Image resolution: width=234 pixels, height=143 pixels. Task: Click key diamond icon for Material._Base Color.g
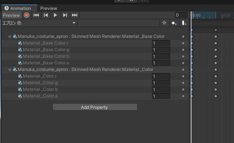(183, 50)
